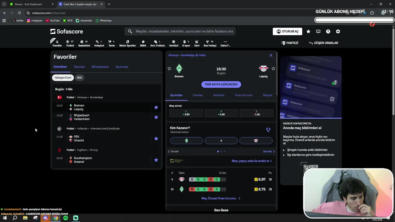
Task: Vote X for a draw
Action: click(221, 141)
